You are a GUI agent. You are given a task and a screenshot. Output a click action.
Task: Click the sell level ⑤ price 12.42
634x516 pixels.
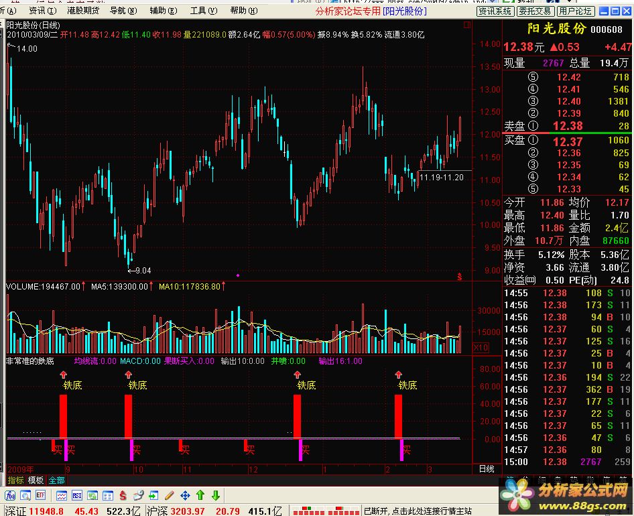[x=568, y=77]
